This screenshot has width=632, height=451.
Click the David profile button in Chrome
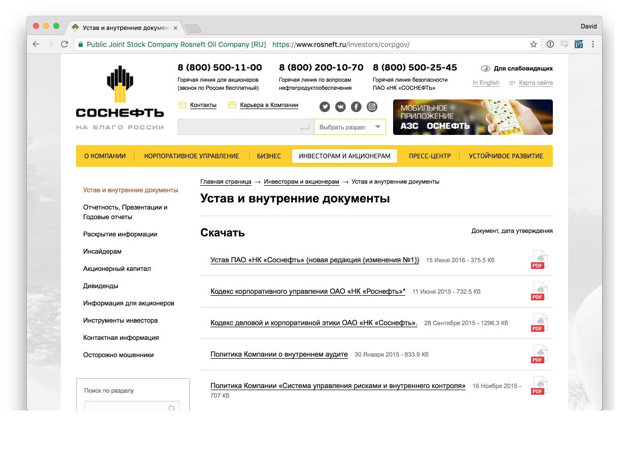pos(588,26)
